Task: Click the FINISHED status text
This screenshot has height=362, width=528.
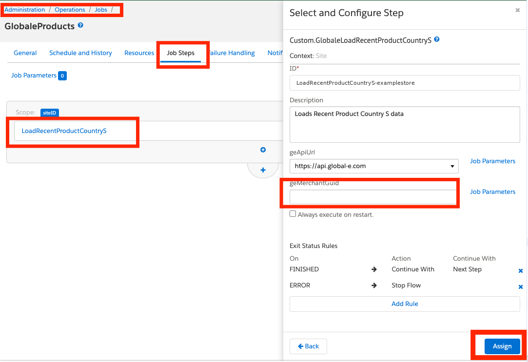Action: tap(304, 269)
